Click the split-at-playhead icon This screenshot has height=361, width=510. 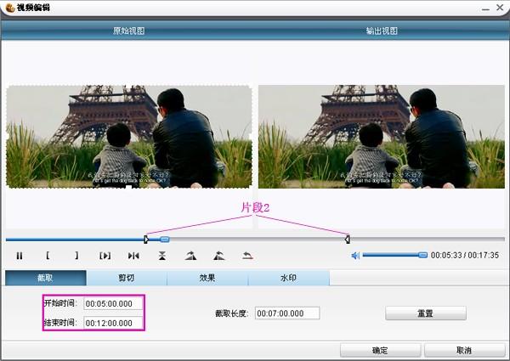[x=133, y=256]
